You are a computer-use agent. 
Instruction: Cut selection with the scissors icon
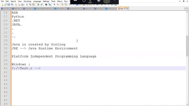[27, 5]
